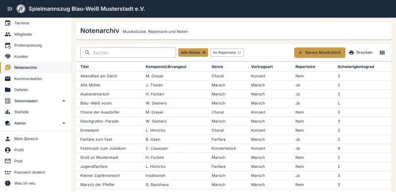This screenshot has width=396, height=192.
Task: Open Kunden menu entry
Action: [36, 56]
